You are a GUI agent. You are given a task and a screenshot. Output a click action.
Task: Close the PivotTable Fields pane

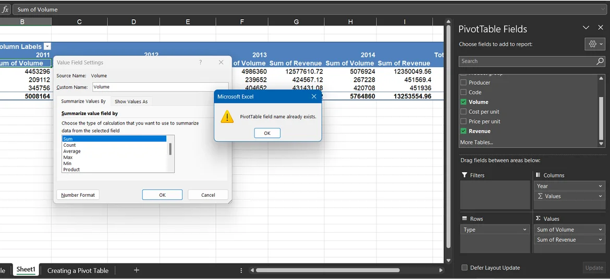(x=601, y=28)
